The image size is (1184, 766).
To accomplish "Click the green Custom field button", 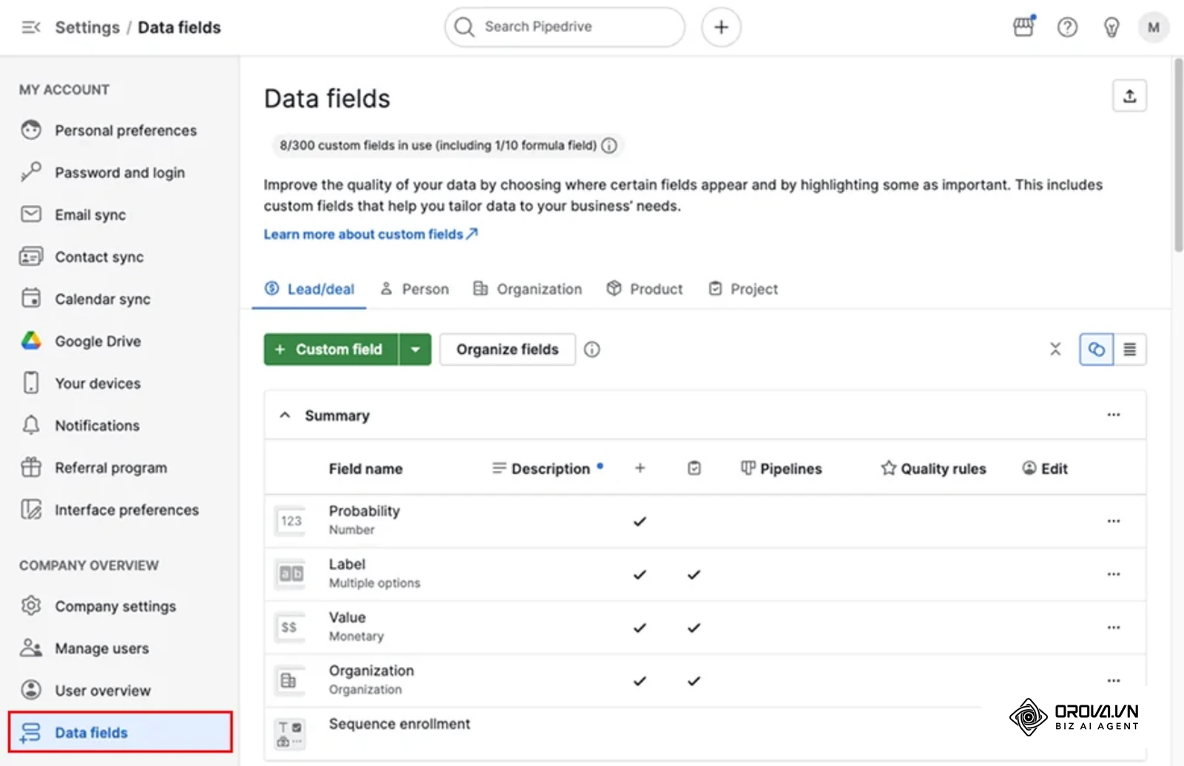I will click(331, 350).
